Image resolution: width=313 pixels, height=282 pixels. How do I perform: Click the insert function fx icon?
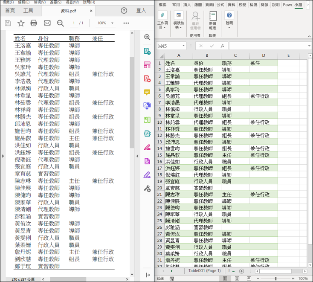(x=222, y=46)
